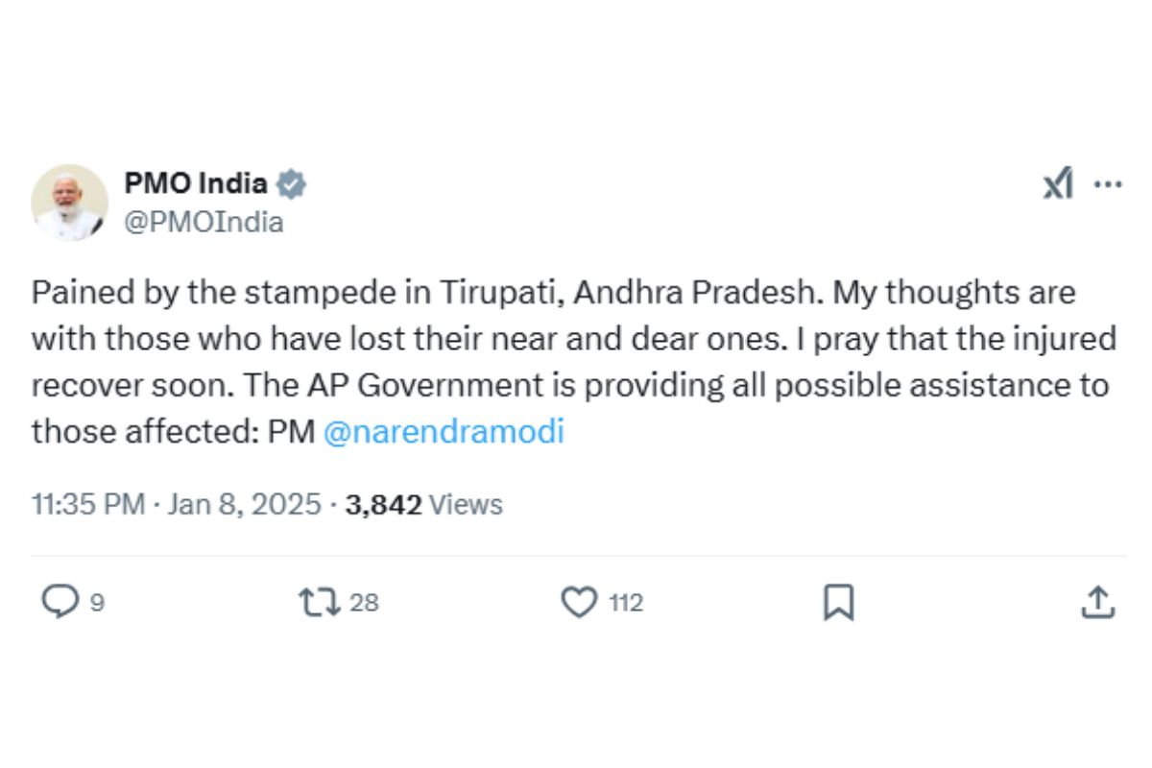Open the PMO India profile picture
The height and width of the screenshot is (768, 1152).
[x=69, y=202]
